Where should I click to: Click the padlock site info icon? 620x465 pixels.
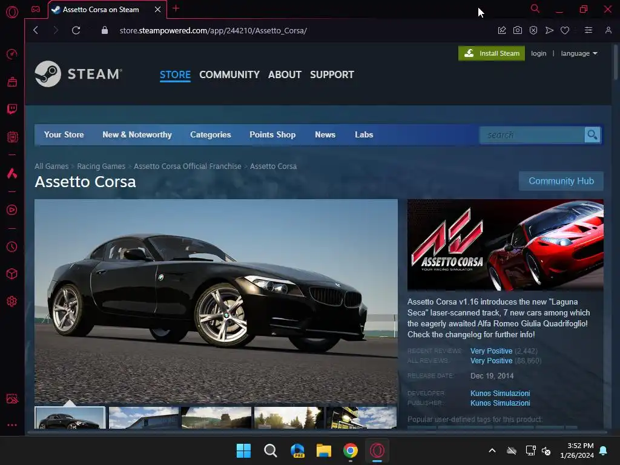tap(104, 30)
